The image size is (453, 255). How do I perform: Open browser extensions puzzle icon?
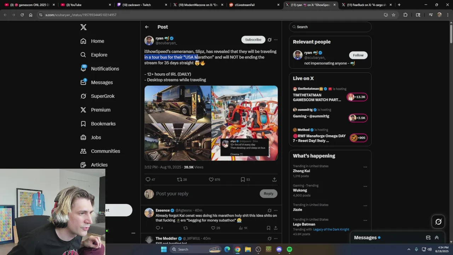[405, 15]
